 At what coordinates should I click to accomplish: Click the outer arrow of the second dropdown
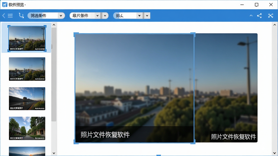(105, 16)
